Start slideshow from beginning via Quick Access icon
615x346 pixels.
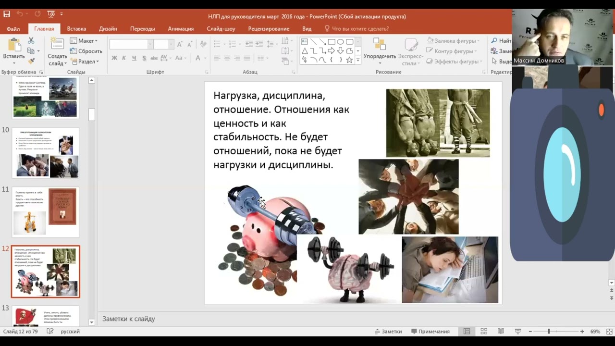51,14
